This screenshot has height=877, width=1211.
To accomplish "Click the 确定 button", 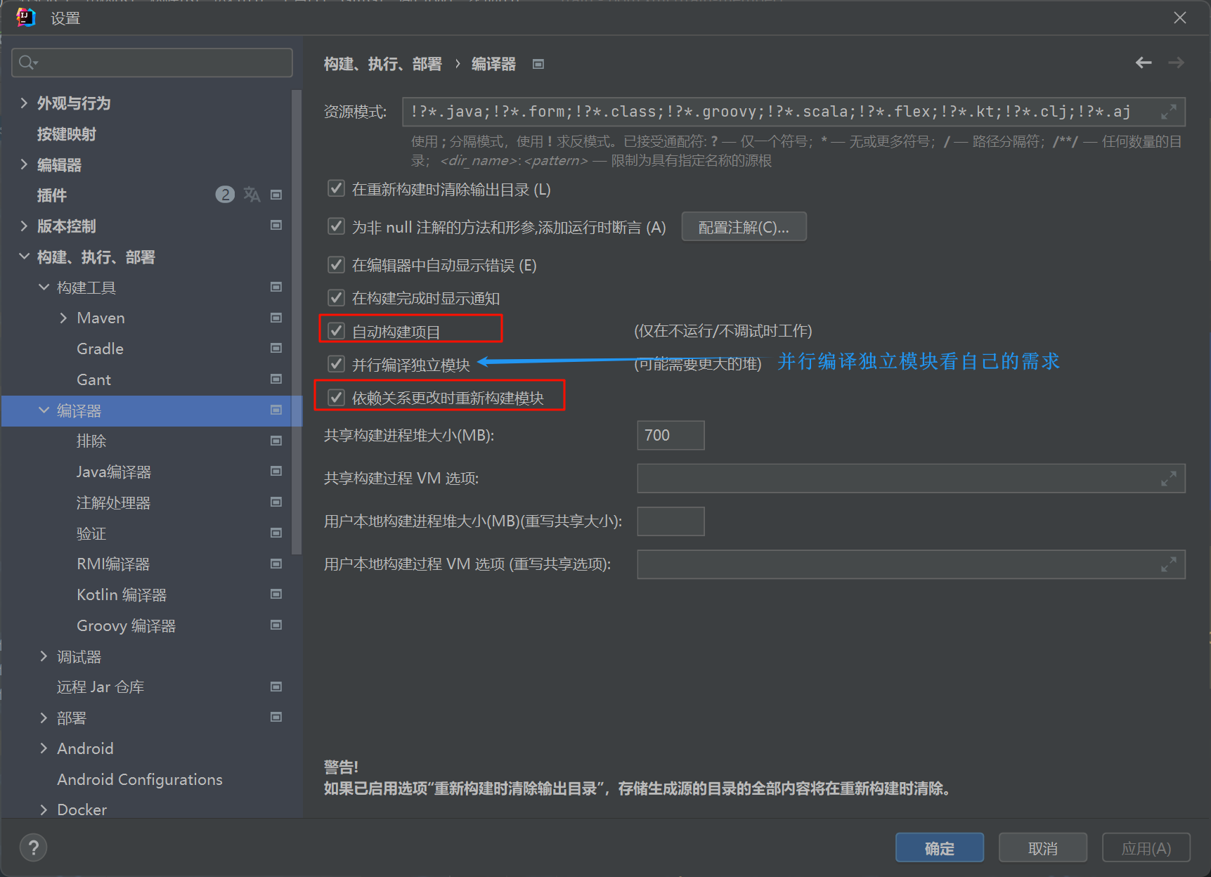I will [x=939, y=847].
